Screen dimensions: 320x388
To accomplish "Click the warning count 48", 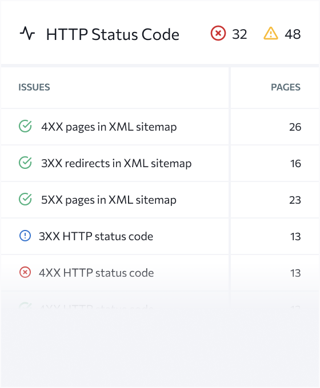I will pos(293,34).
